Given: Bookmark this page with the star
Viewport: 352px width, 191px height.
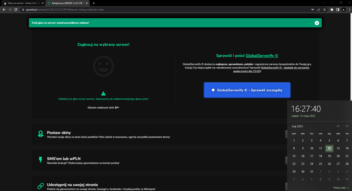Looking at the screenshot, I should tap(325, 10).
